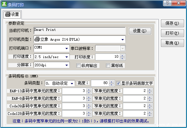The image size is (187, 128).
Task: Decrease Code128 wide unit width
Action: [89, 115]
